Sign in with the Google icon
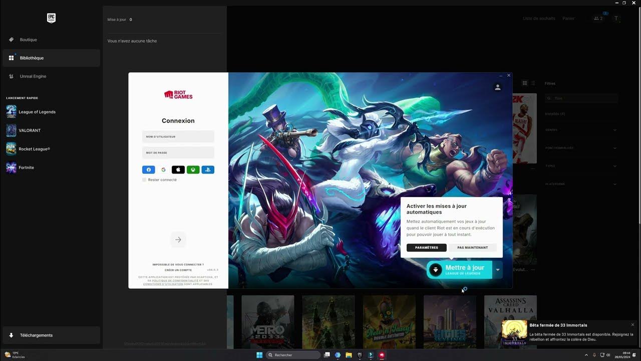The width and height of the screenshot is (641, 361). (x=163, y=169)
